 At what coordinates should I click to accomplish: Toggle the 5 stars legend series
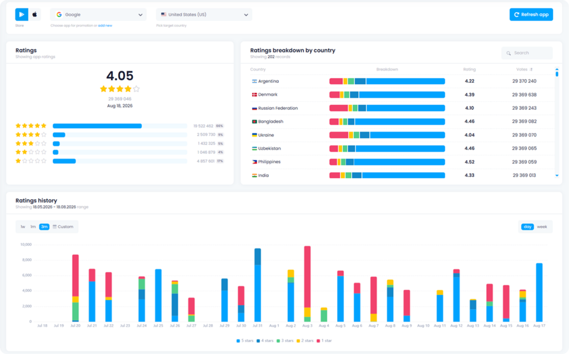point(245,341)
